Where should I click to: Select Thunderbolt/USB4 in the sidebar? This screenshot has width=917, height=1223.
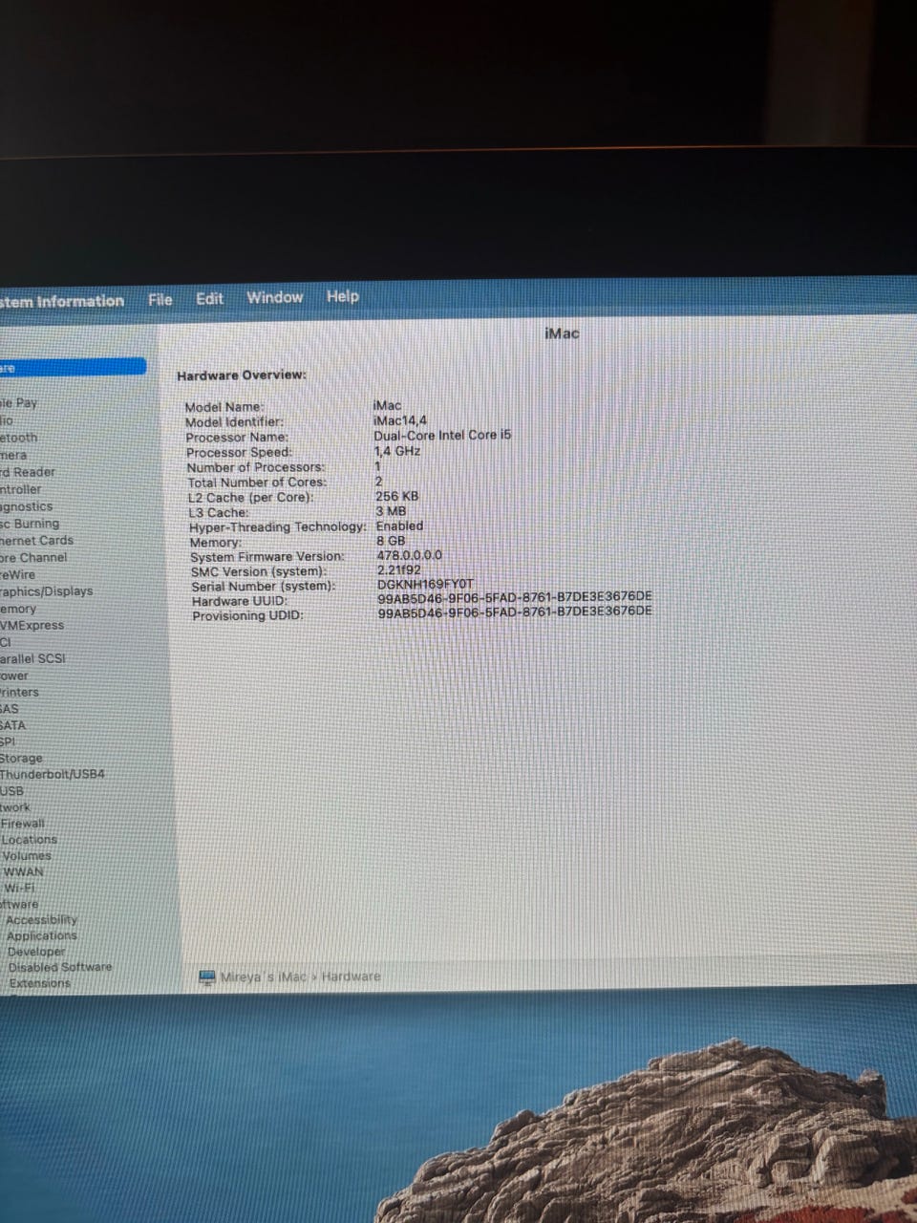[52, 774]
